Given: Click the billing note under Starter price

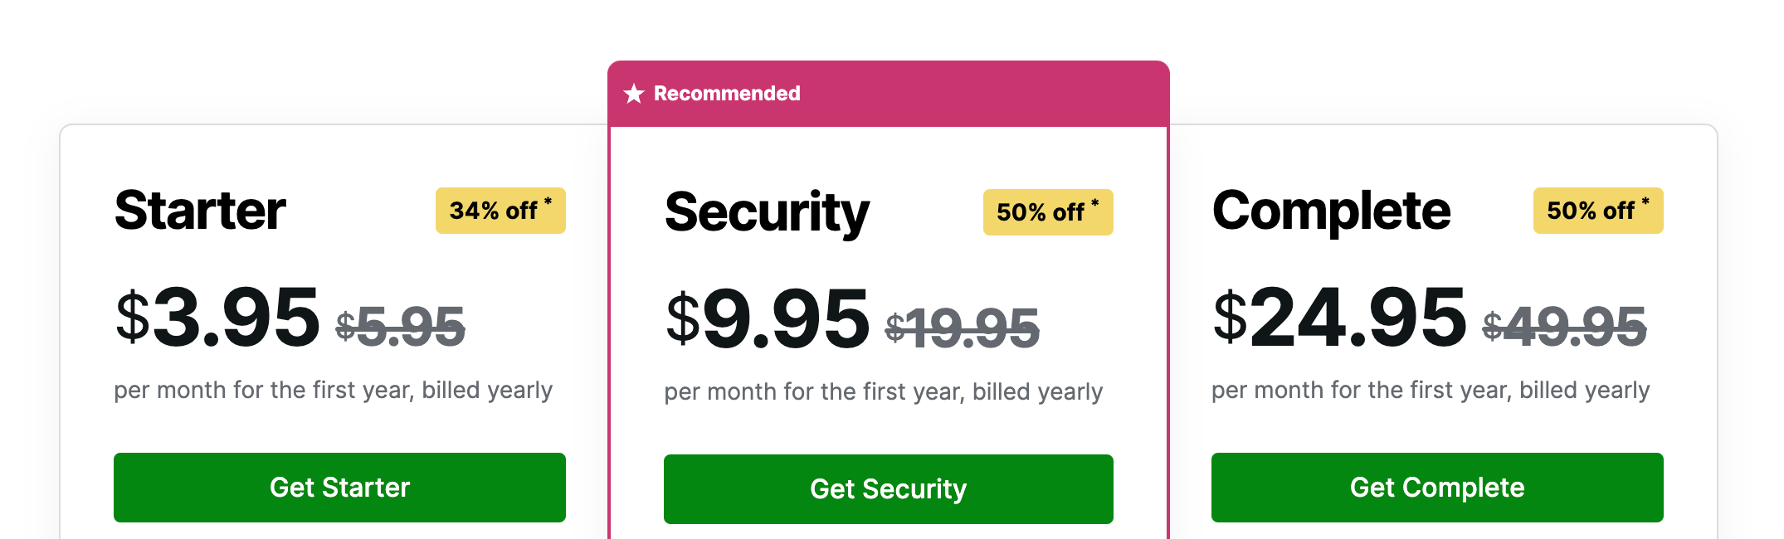Looking at the screenshot, I should click(x=333, y=391).
